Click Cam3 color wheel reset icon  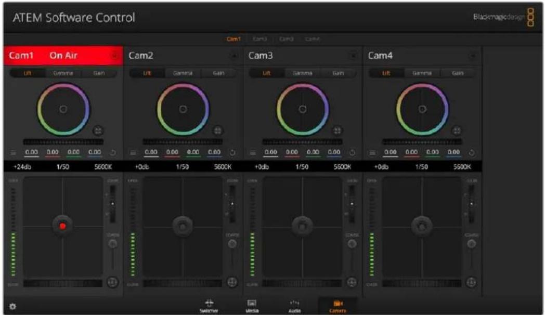tap(337, 130)
